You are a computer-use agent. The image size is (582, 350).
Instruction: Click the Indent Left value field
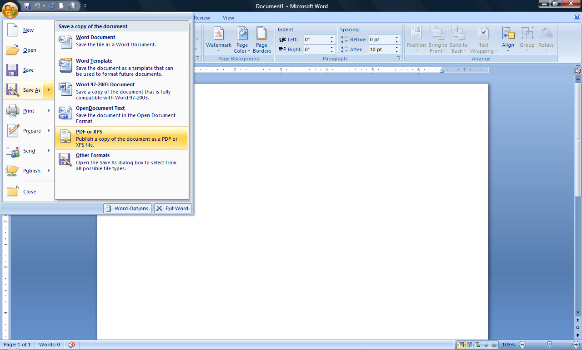point(316,39)
